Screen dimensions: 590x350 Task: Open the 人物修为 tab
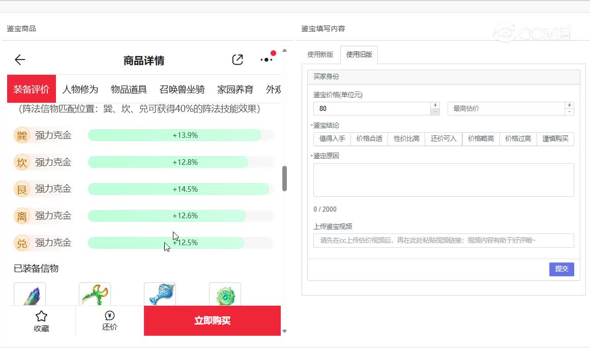[x=80, y=90]
